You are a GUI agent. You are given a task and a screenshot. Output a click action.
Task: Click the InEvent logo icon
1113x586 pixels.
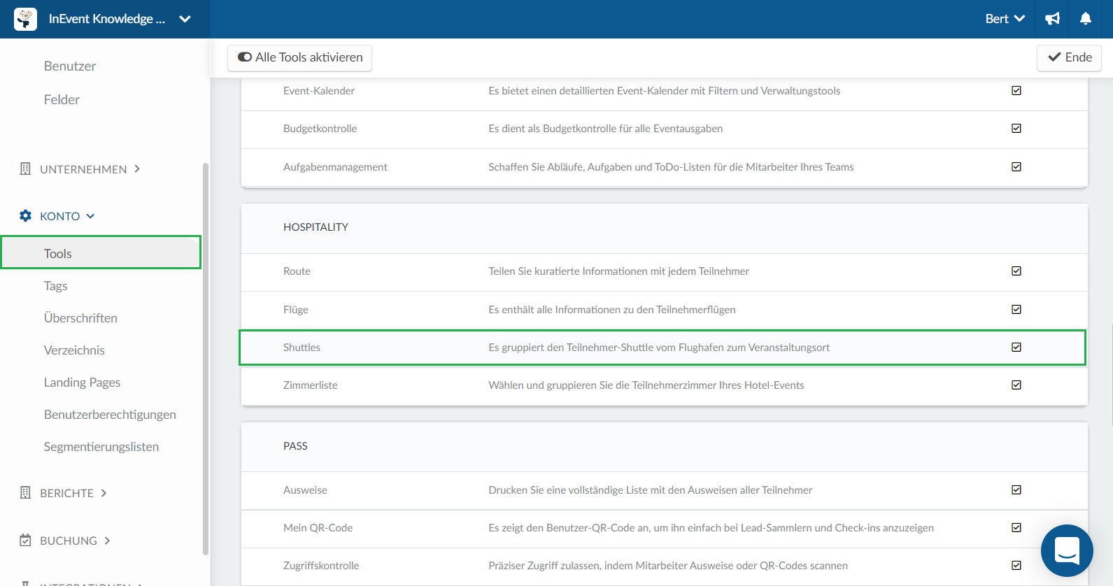(x=26, y=19)
